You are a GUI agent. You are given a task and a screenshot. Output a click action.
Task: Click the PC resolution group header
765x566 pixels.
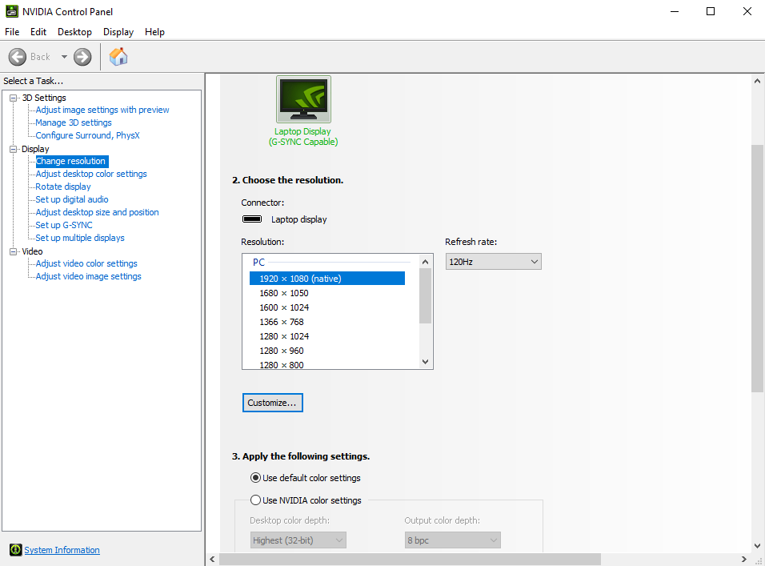[x=258, y=262]
